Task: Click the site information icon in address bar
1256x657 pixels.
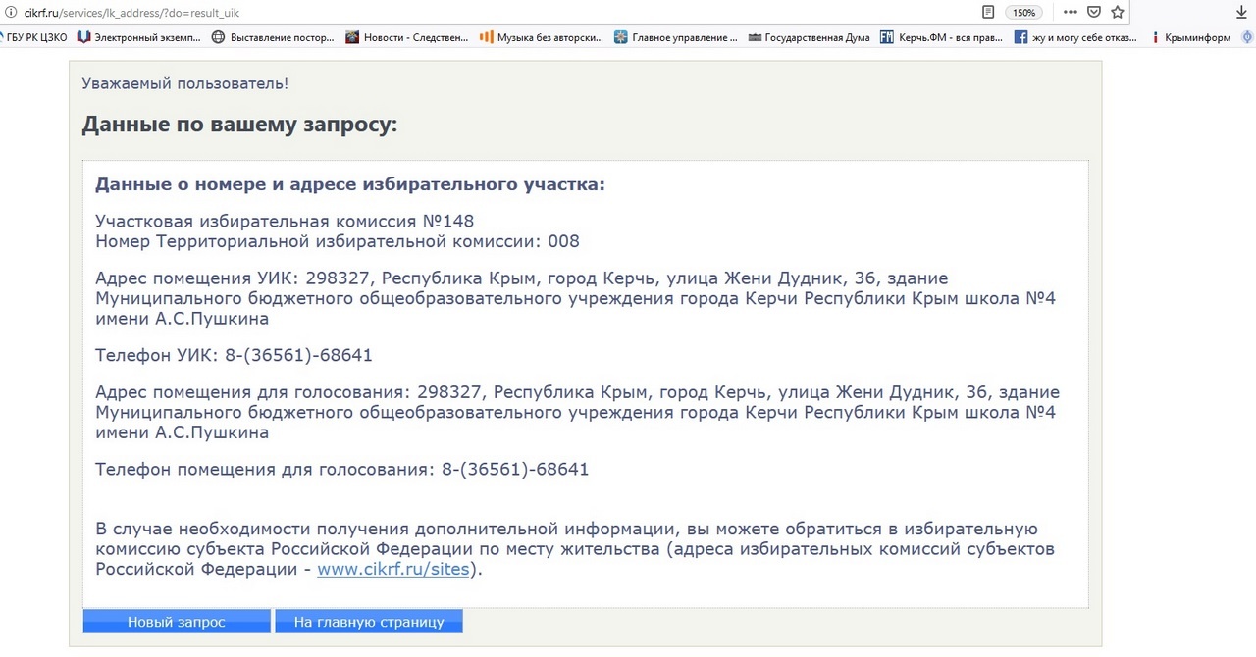Action: click(x=9, y=13)
